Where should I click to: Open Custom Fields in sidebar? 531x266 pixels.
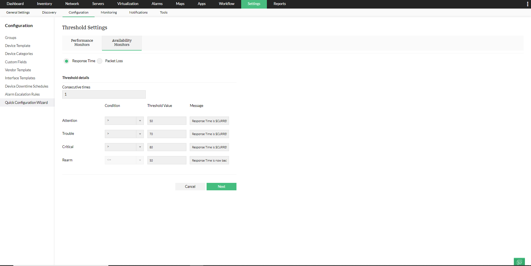coord(16,62)
